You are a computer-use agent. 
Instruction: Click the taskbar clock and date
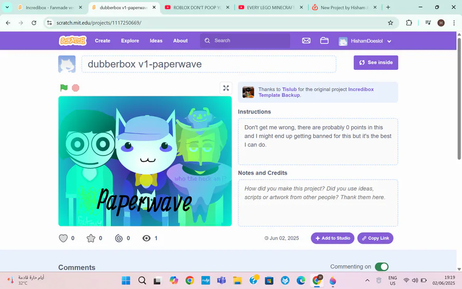click(444, 280)
